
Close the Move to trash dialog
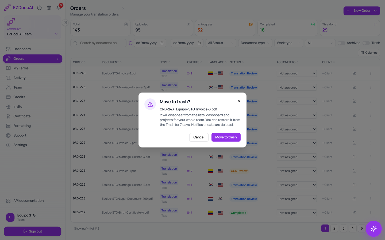point(239,101)
